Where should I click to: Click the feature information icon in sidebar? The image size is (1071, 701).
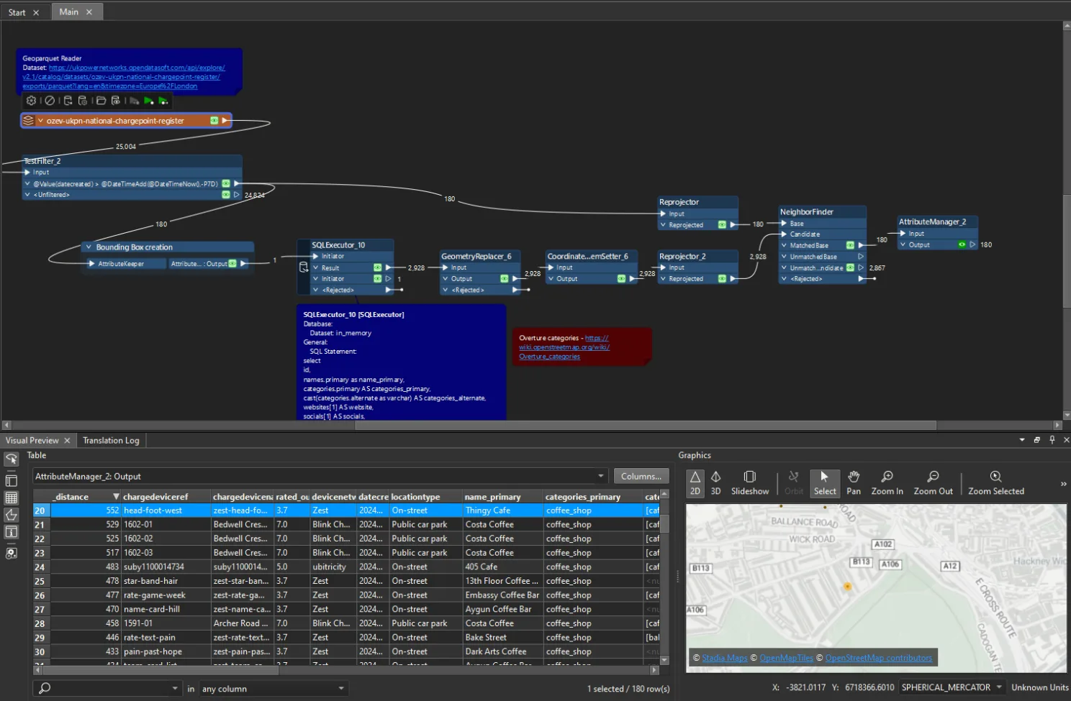coord(12,532)
